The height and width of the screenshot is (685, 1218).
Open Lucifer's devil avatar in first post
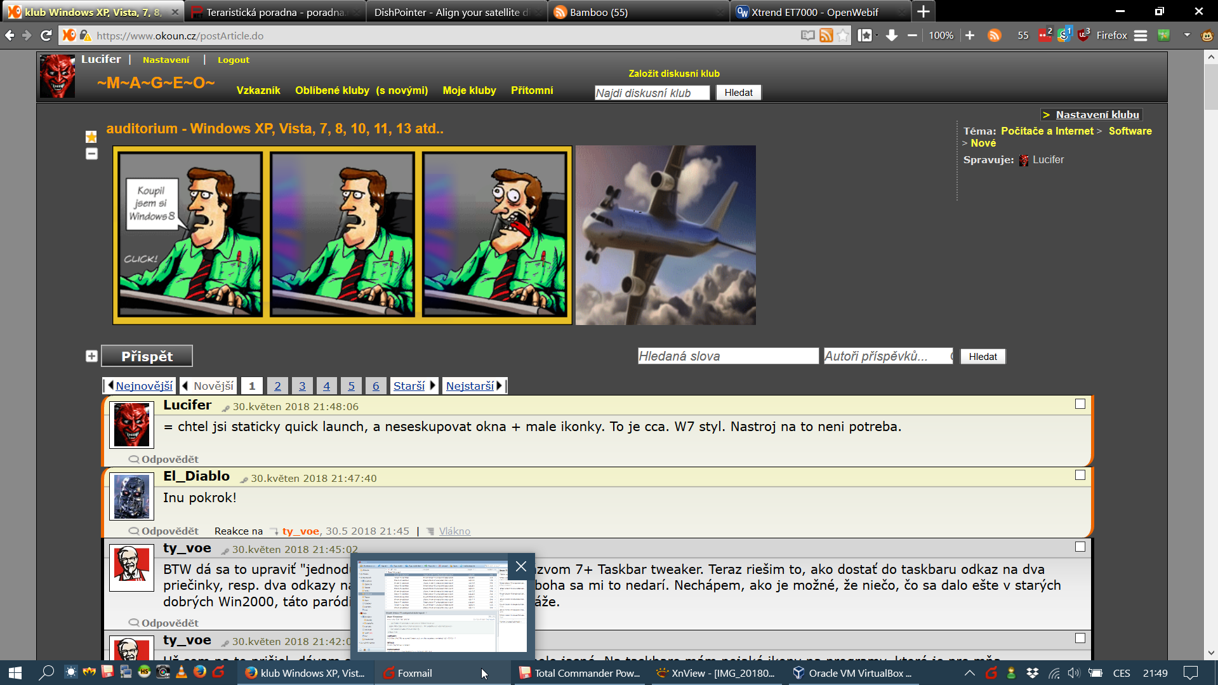pyautogui.click(x=131, y=425)
